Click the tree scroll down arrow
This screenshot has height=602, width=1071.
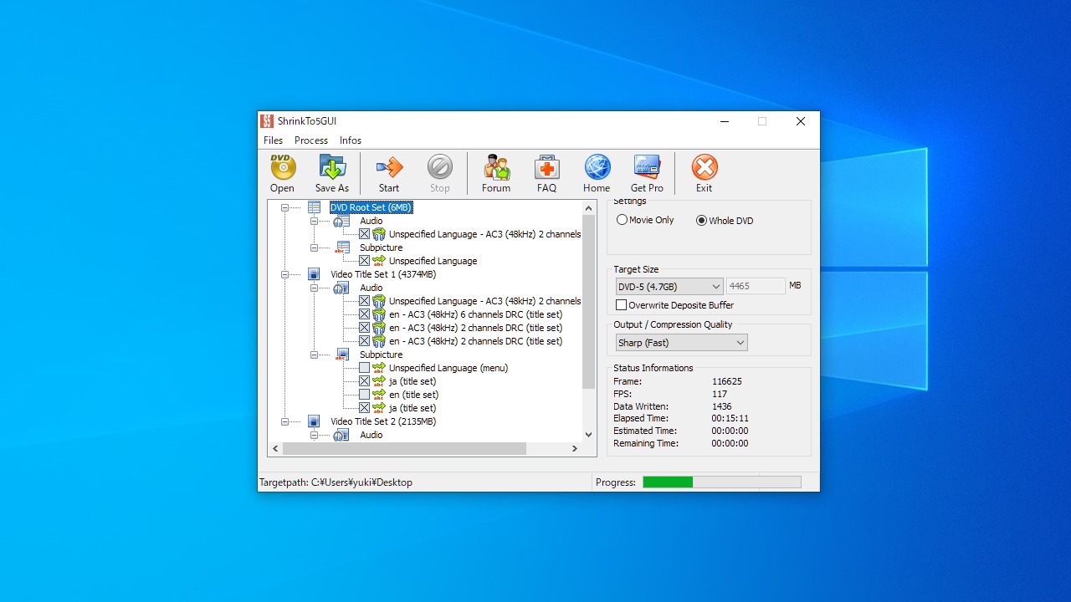click(588, 435)
